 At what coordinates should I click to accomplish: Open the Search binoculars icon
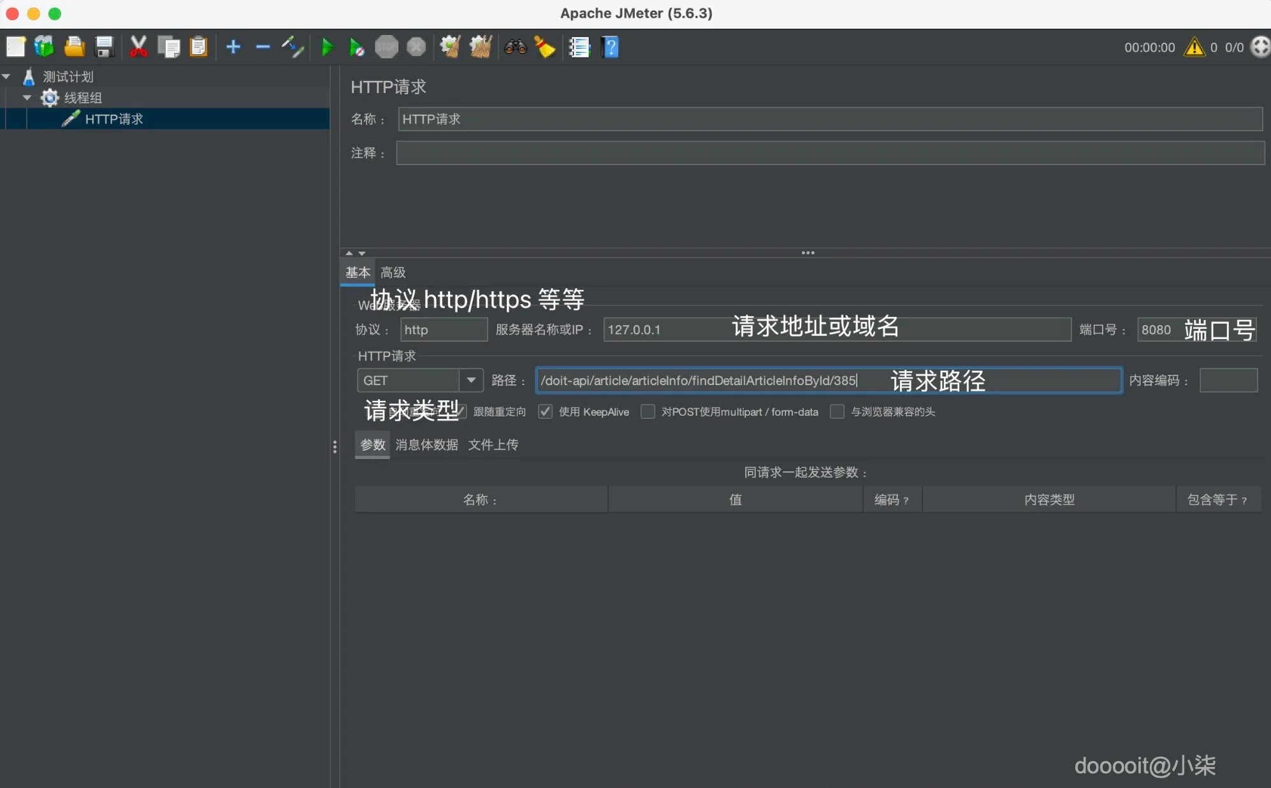tap(514, 47)
